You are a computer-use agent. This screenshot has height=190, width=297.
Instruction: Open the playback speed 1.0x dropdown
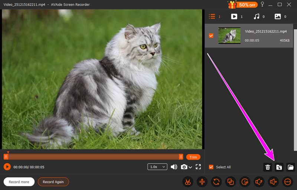(x=157, y=167)
